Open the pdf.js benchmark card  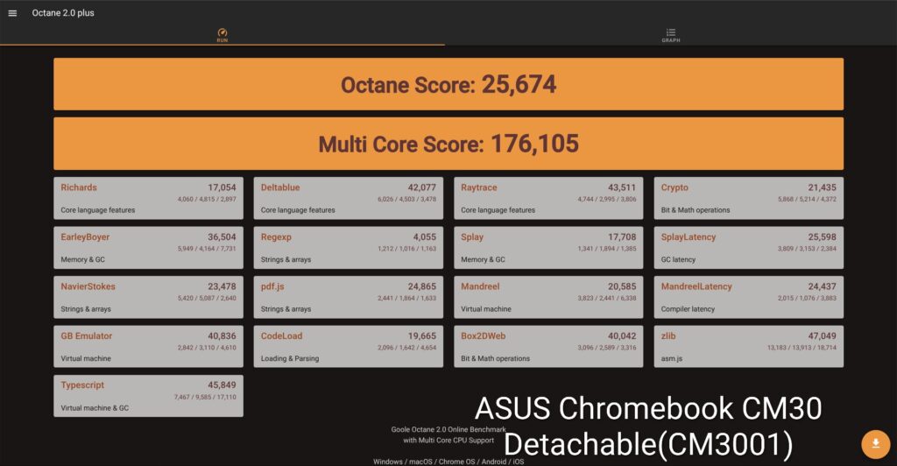[349, 297]
